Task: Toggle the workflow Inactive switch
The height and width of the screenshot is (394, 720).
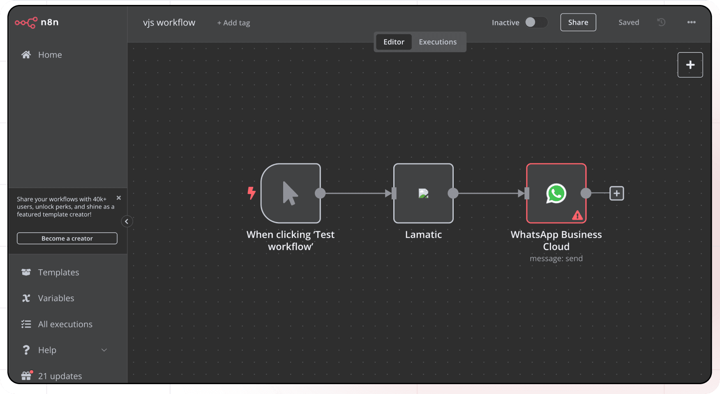Action: point(536,22)
